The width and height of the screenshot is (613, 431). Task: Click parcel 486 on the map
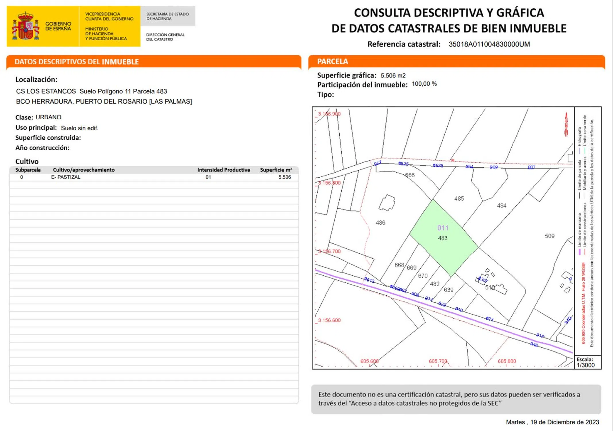point(380,223)
